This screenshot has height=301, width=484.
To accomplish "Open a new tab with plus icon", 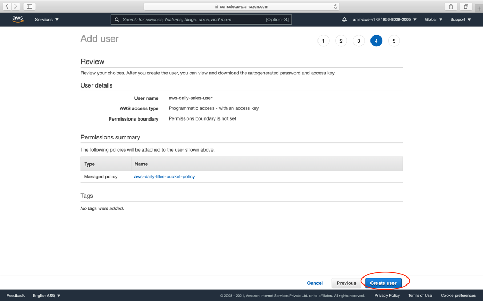I will click(x=479, y=9).
